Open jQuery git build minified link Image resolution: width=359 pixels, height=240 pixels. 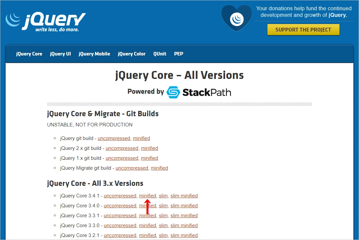coord(141,139)
